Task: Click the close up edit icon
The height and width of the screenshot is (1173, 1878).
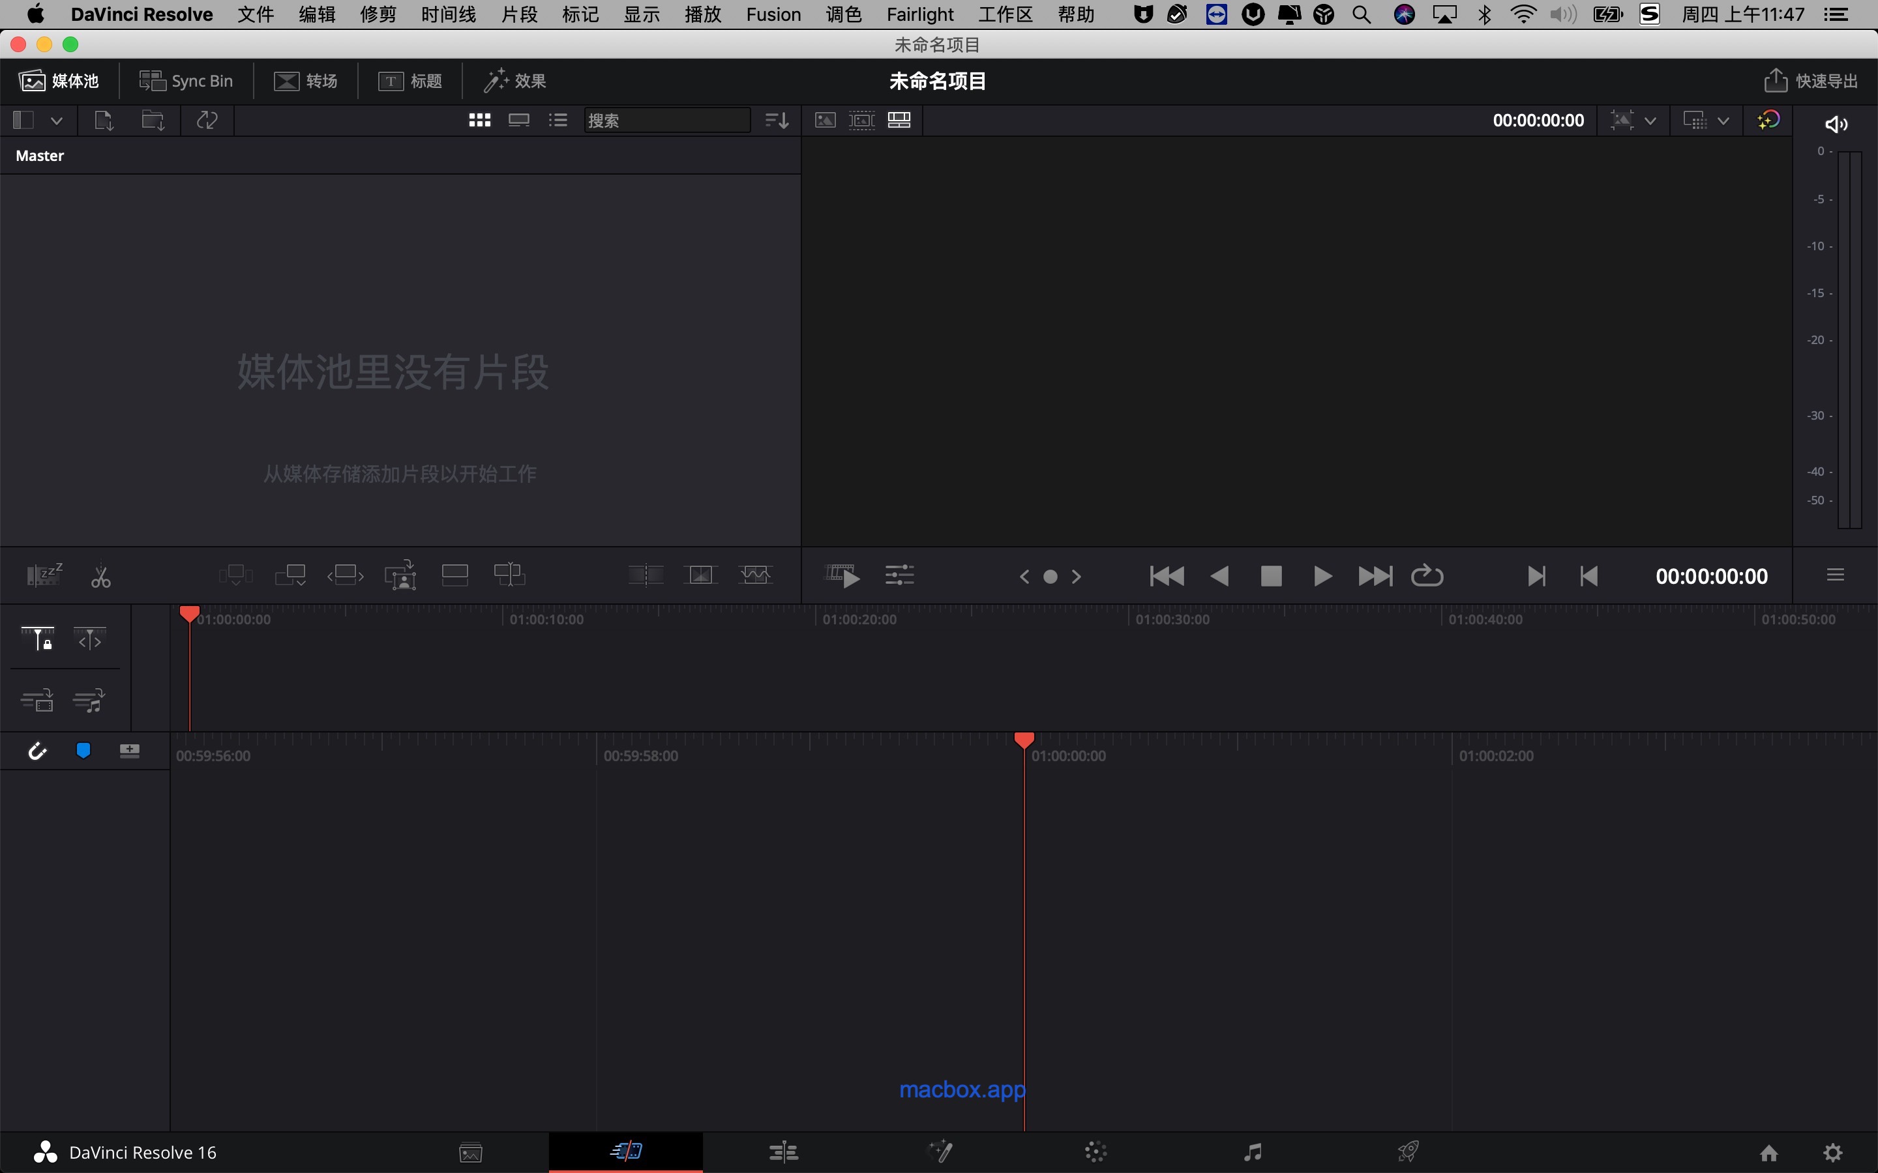Action: click(x=400, y=575)
